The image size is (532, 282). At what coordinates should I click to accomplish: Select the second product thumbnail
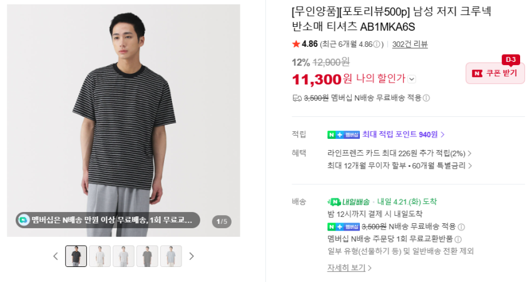100,256
